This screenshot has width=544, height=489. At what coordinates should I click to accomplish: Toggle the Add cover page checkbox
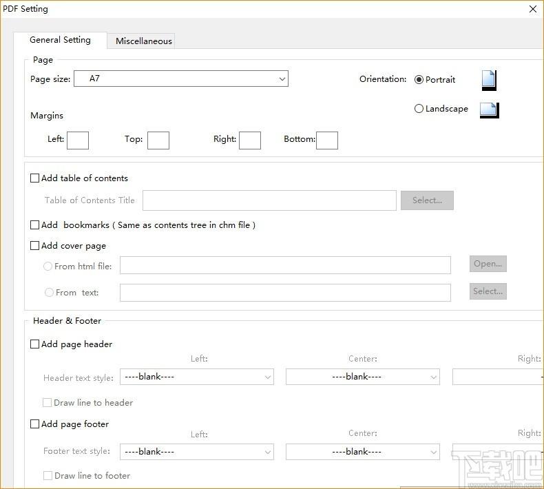point(35,246)
